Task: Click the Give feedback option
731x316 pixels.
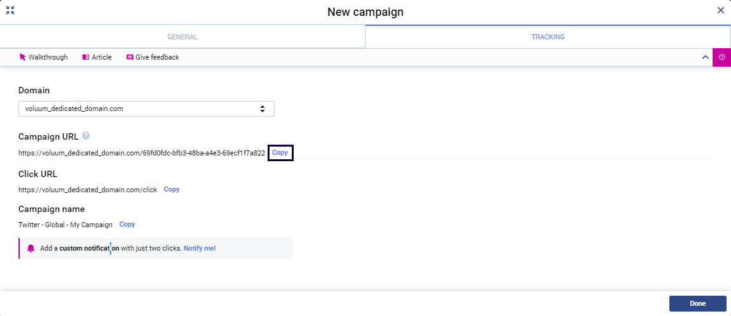Action: [153, 57]
